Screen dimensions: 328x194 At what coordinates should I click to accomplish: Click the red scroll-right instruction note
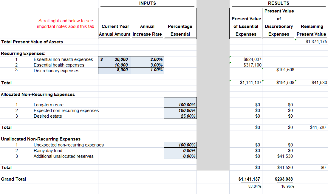tap(65, 23)
